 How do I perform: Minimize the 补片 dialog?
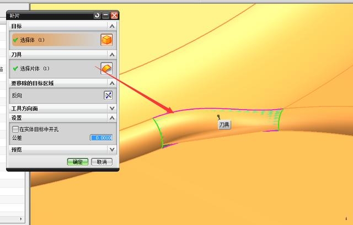(105, 15)
